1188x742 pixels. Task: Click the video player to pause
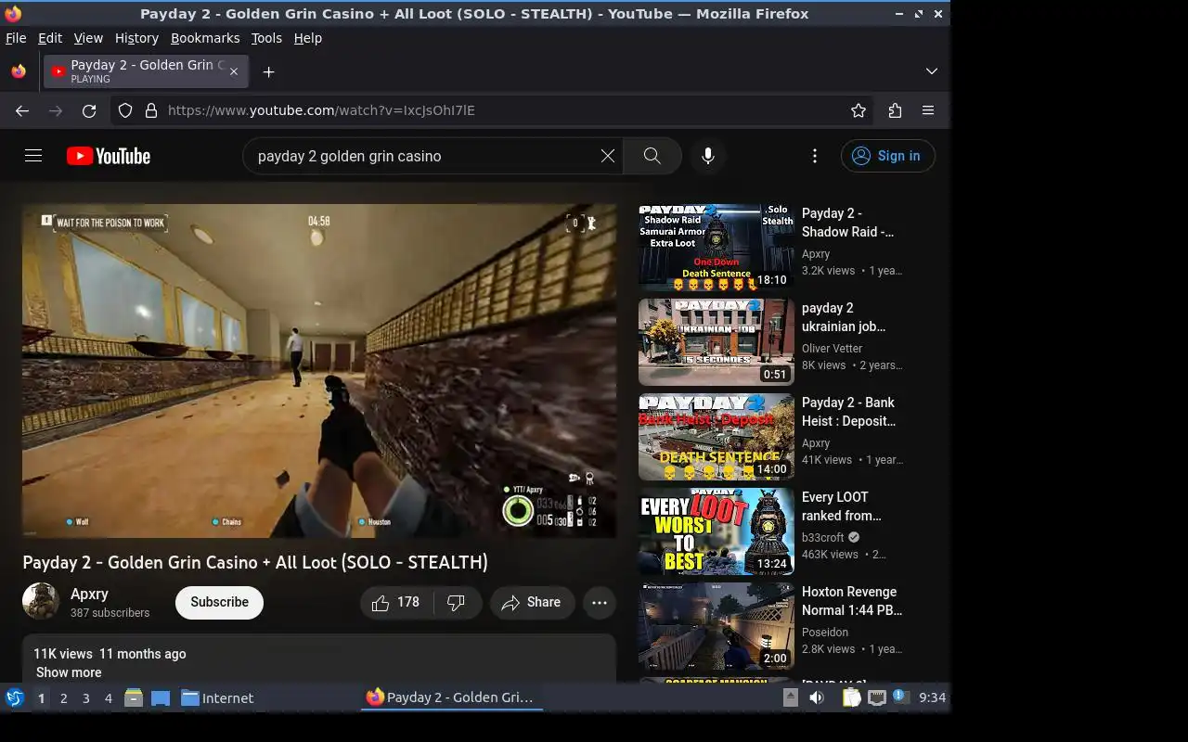(x=319, y=371)
